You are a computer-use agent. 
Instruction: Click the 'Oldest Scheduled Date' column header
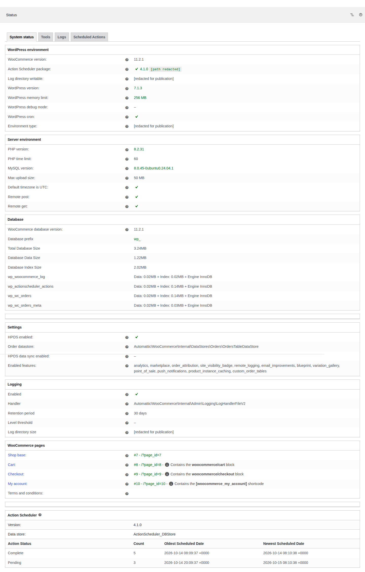point(184,544)
